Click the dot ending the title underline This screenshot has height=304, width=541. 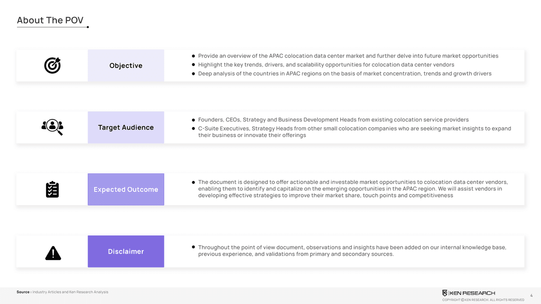pos(88,27)
